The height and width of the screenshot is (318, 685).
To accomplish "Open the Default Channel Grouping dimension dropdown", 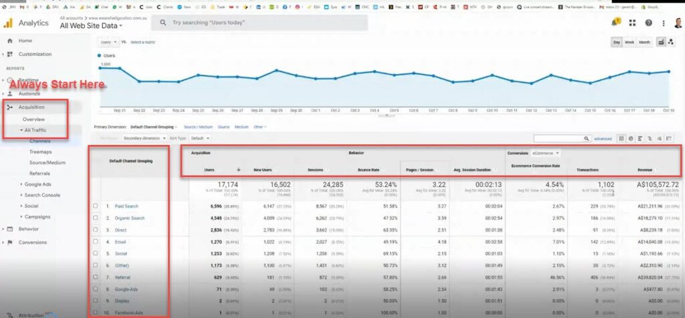I will 154,127.
